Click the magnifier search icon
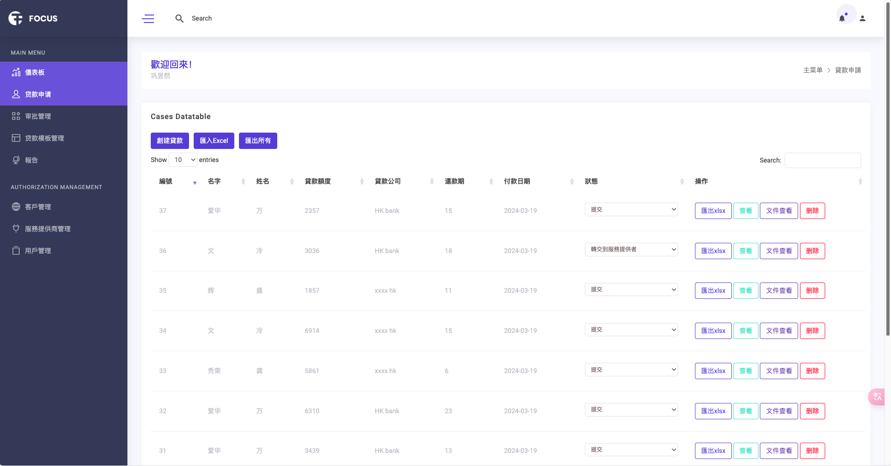This screenshot has height=466, width=891. click(x=179, y=18)
